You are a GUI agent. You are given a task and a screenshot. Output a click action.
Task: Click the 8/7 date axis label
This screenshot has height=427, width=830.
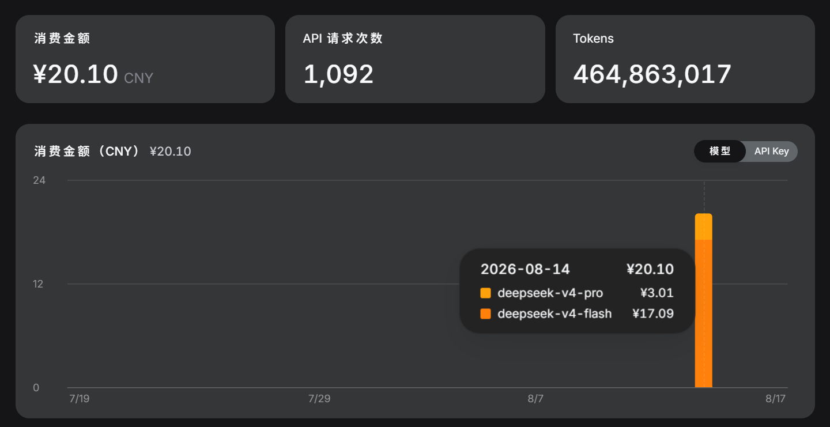click(535, 399)
